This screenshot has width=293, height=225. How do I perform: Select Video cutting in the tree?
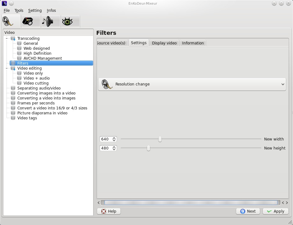tap(36, 83)
